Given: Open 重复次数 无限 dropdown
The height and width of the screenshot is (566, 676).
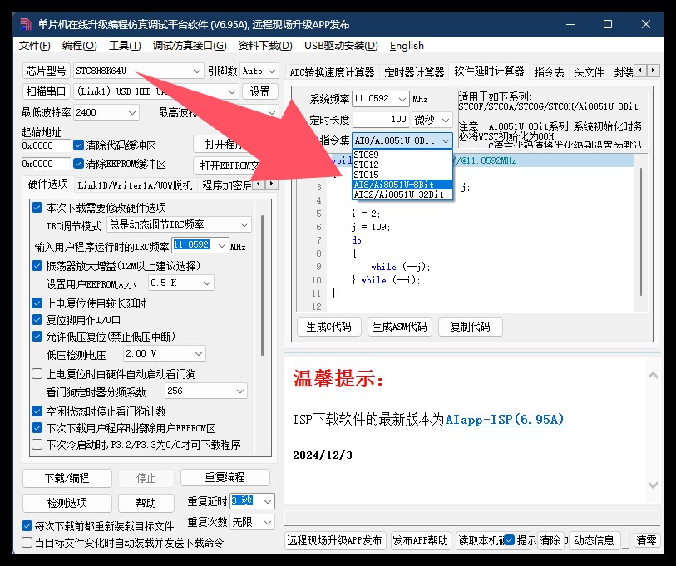Looking at the screenshot, I should 252,522.
